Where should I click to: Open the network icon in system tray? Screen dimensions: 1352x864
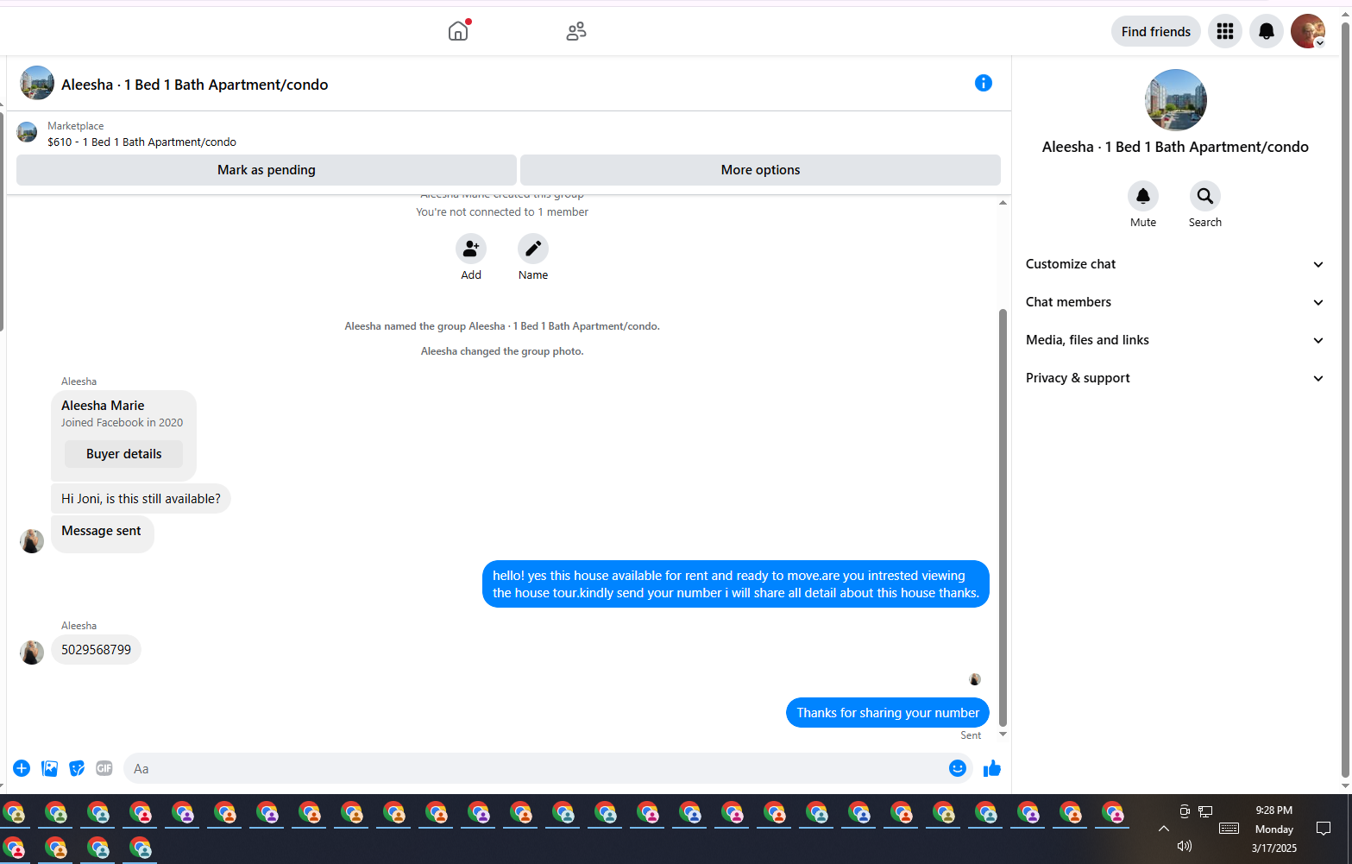pos(1205,811)
